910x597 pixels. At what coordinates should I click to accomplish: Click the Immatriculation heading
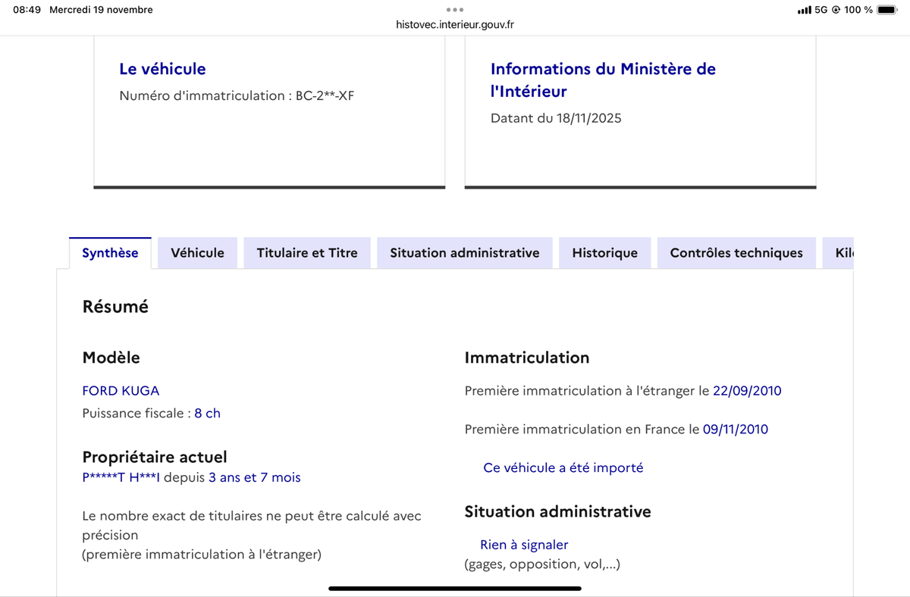[526, 358]
